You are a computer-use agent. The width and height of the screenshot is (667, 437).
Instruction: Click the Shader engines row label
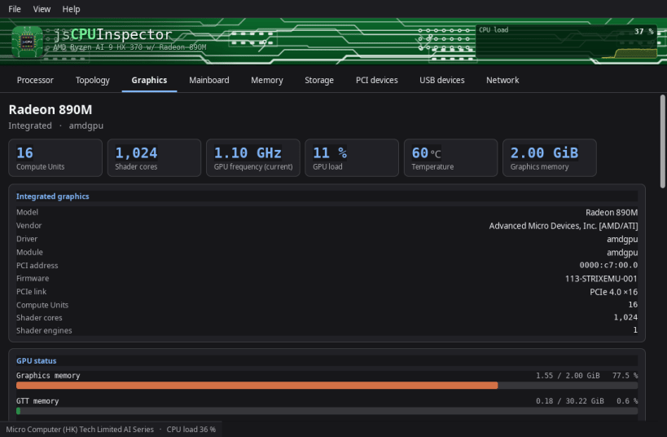point(44,330)
